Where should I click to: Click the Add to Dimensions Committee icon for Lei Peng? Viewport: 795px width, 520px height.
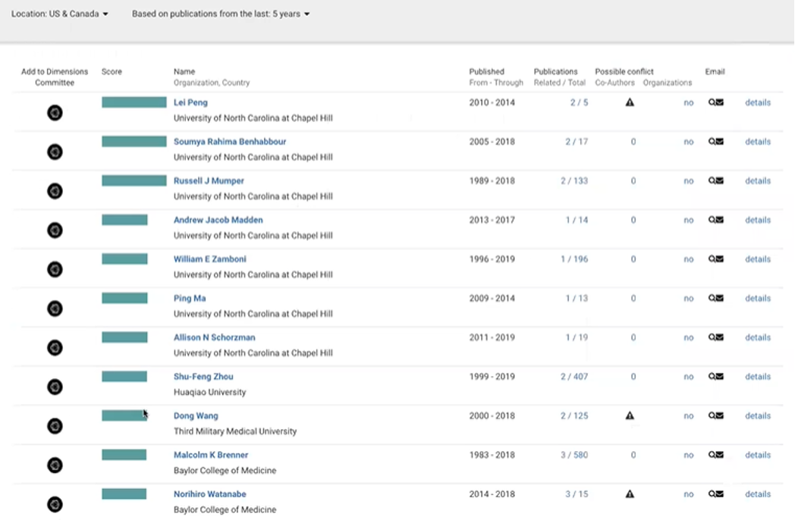55,112
